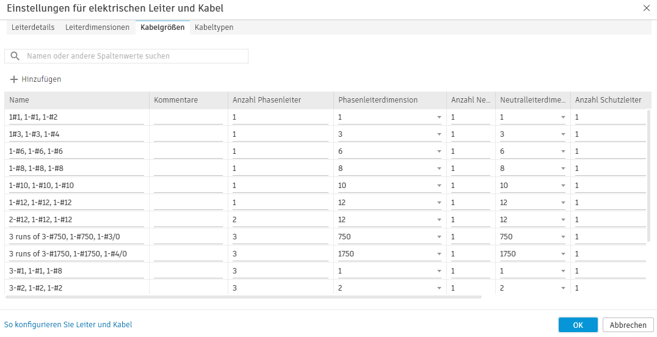Image resolution: width=657 pixels, height=337 pixels.
Task: Expand Phasenleiterdimension dropdown for row 1#1, 1-#1, 1-#2
Action: coord(438,117)
